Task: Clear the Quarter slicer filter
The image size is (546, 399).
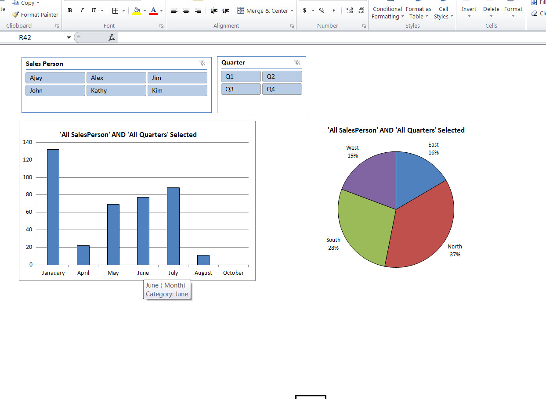Action: pos(297,62)
